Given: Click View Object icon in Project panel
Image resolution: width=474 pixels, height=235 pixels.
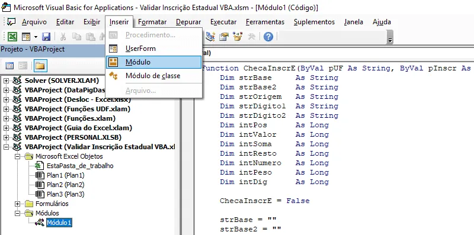Looking at the screenshot, I should 23,66.
